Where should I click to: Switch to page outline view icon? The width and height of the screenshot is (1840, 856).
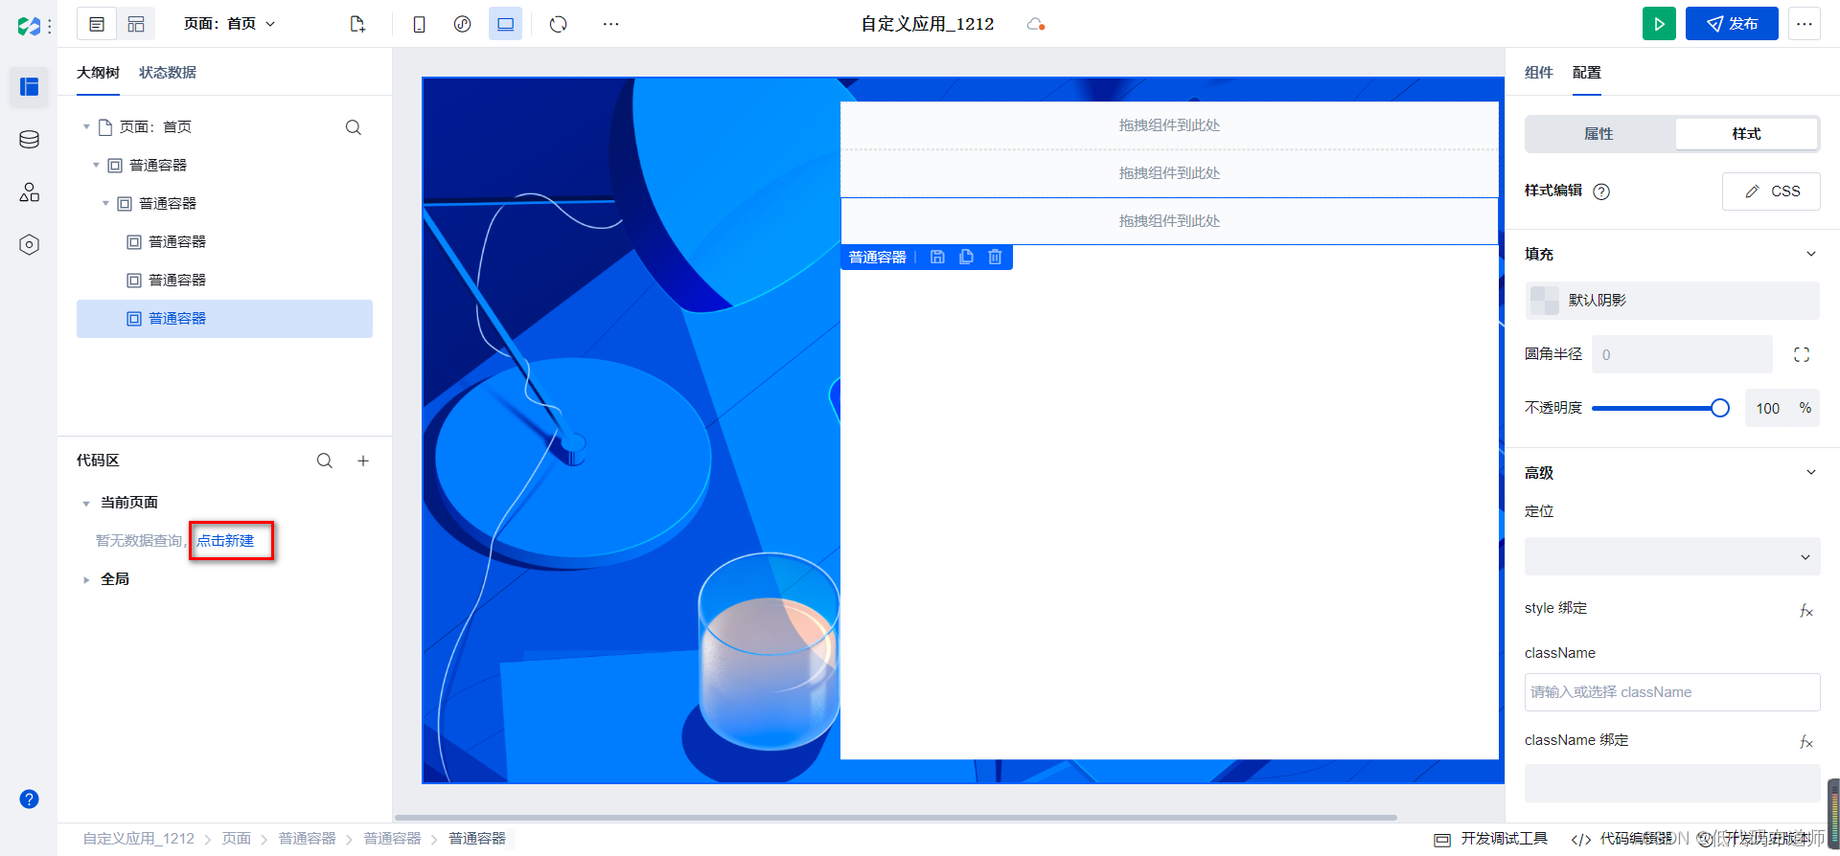[97, 24]
